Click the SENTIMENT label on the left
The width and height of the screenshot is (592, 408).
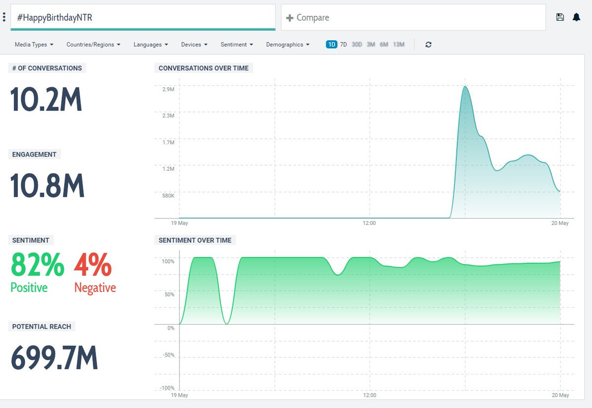point(31,240)
